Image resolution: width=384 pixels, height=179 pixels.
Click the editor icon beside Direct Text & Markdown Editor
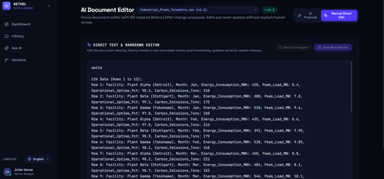(89, 45)
